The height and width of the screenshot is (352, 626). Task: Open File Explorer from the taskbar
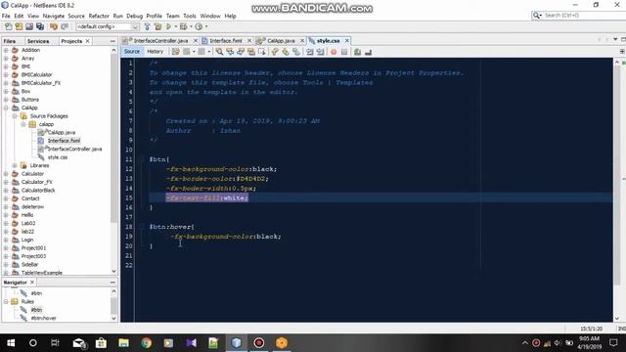124,343
